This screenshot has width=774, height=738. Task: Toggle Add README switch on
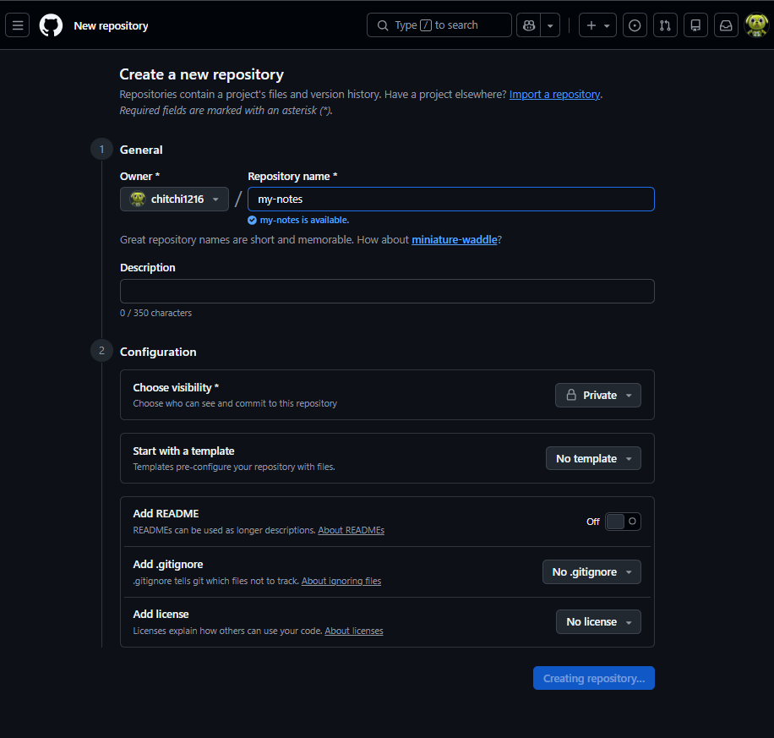pos(623,522)
